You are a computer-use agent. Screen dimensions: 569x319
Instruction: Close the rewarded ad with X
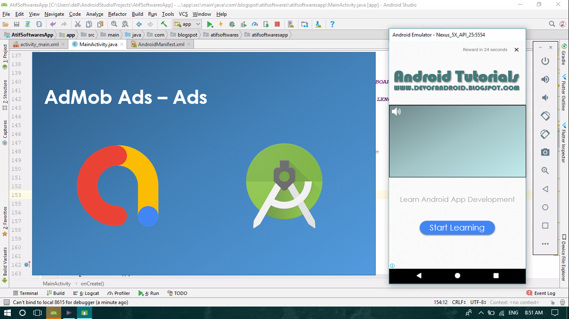(x=517, y=50)
